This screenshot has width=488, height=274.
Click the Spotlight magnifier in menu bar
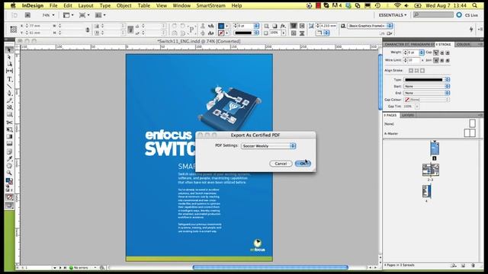pyautogui.click(x=474, y=5)
